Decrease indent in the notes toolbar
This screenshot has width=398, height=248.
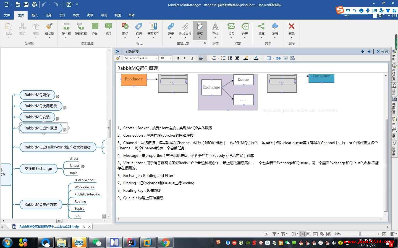pyautogui.click(x=230, y=58)
